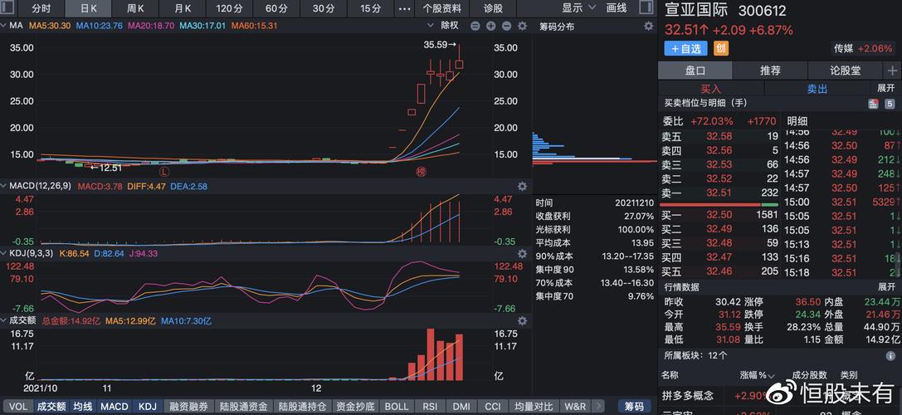Click the orange 创 badge icon

721,48
